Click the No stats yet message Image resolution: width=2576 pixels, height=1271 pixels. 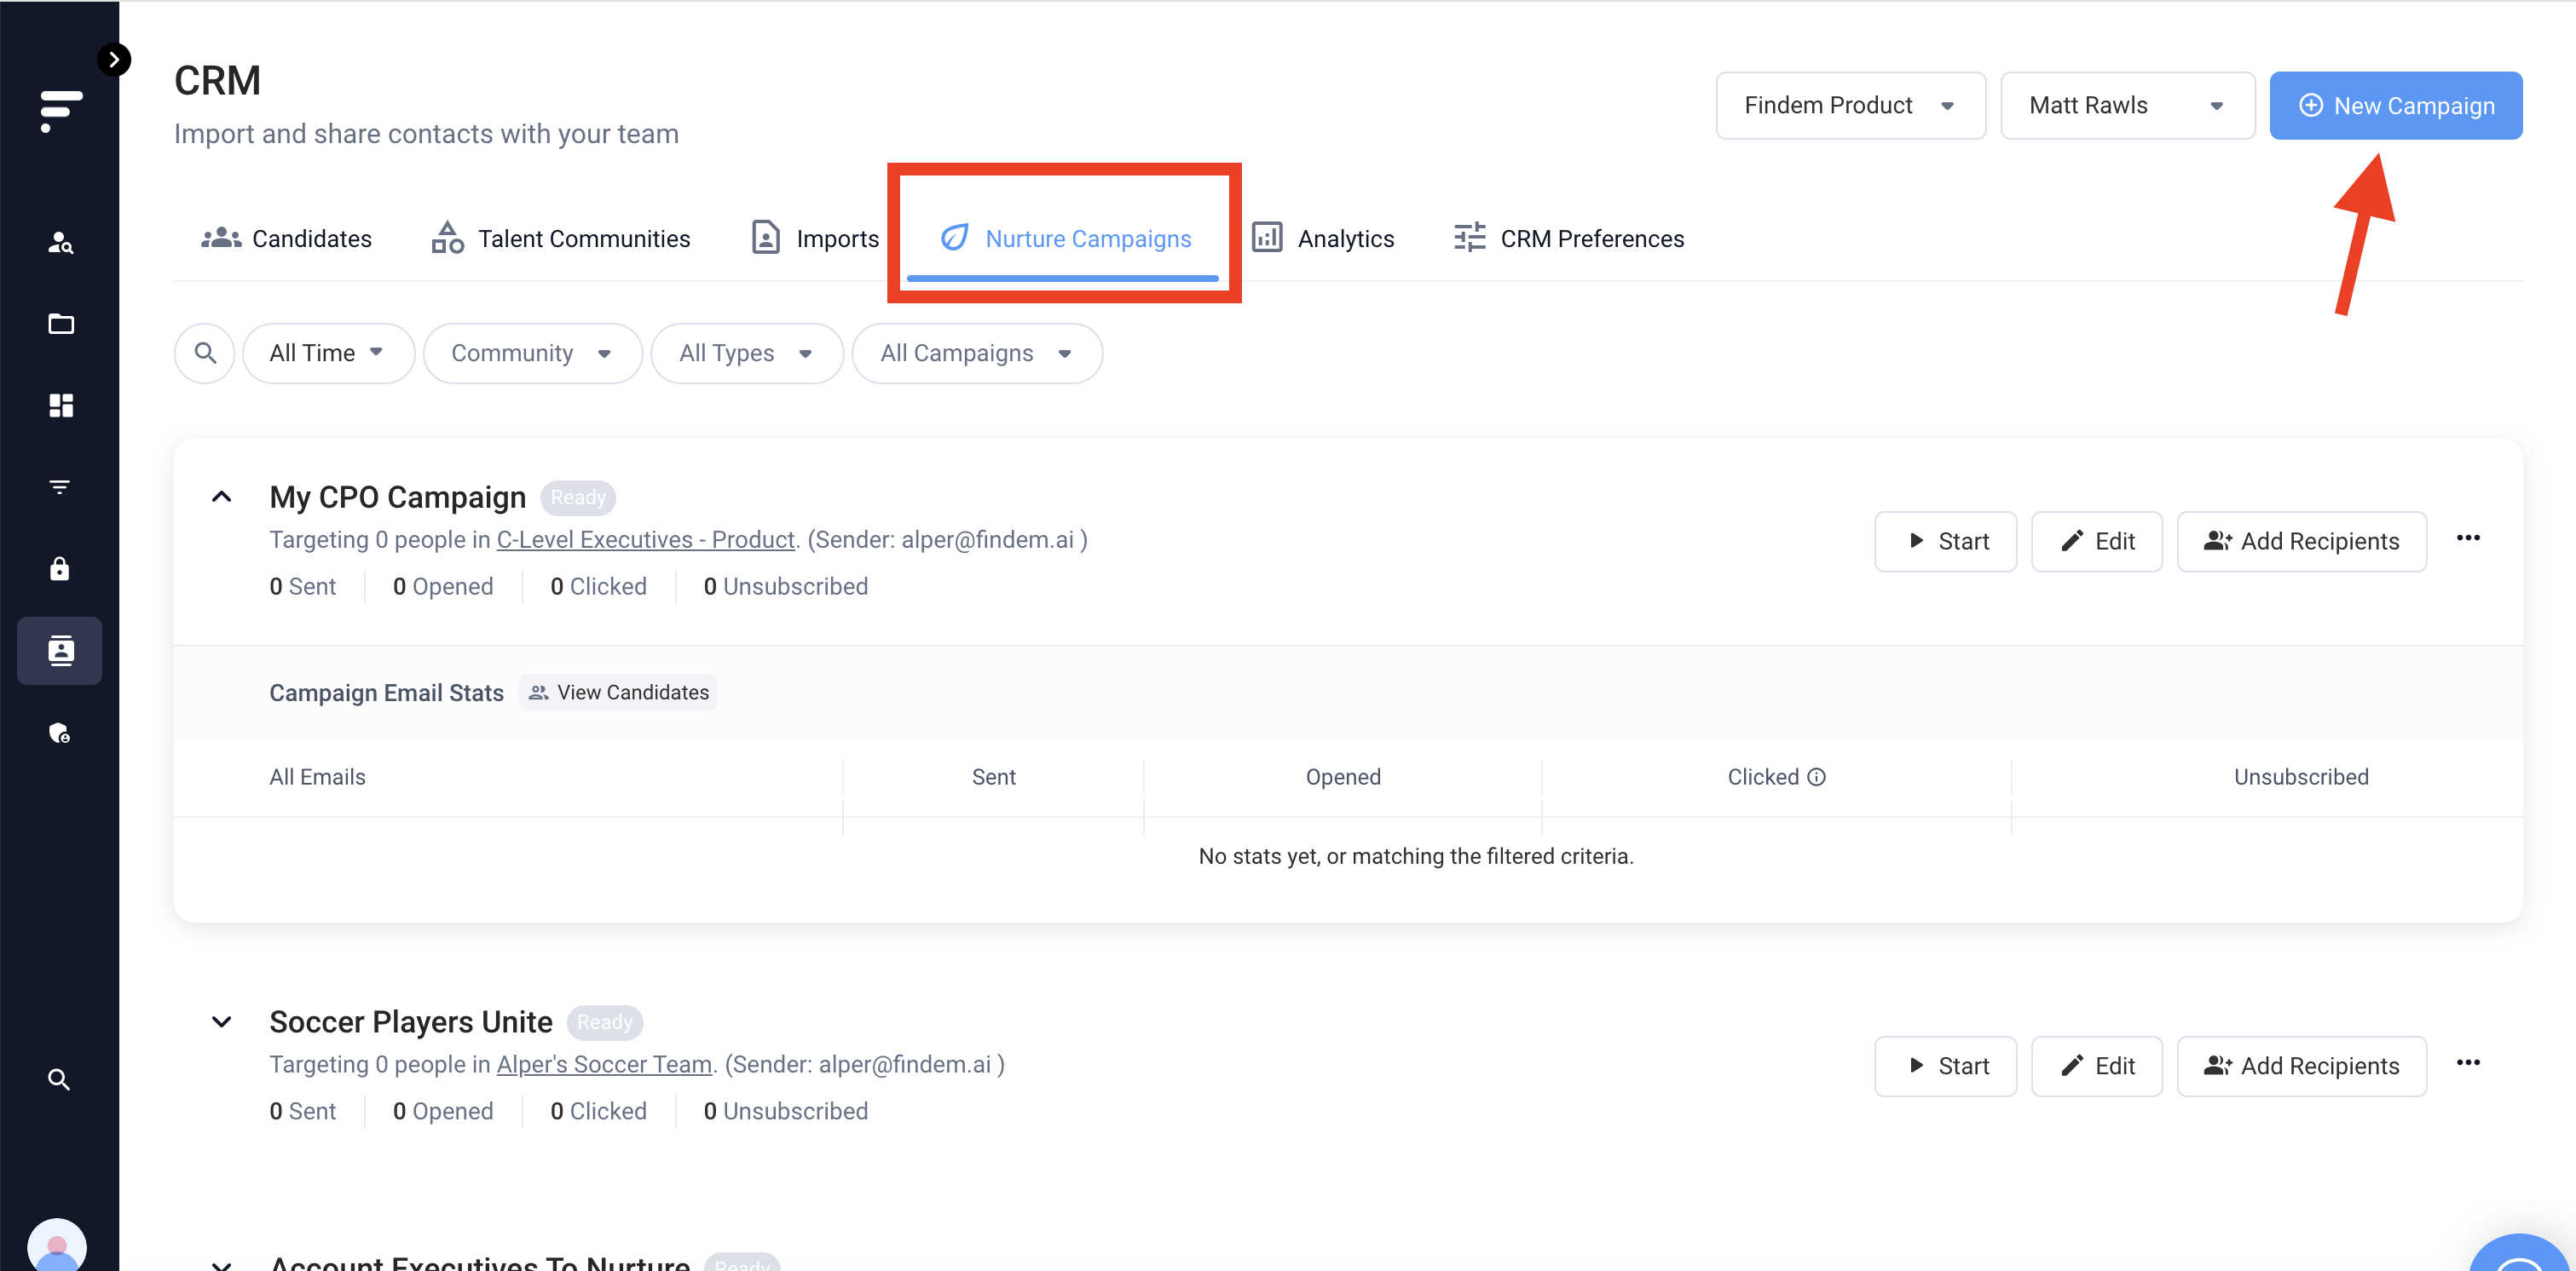[1416, 855]
